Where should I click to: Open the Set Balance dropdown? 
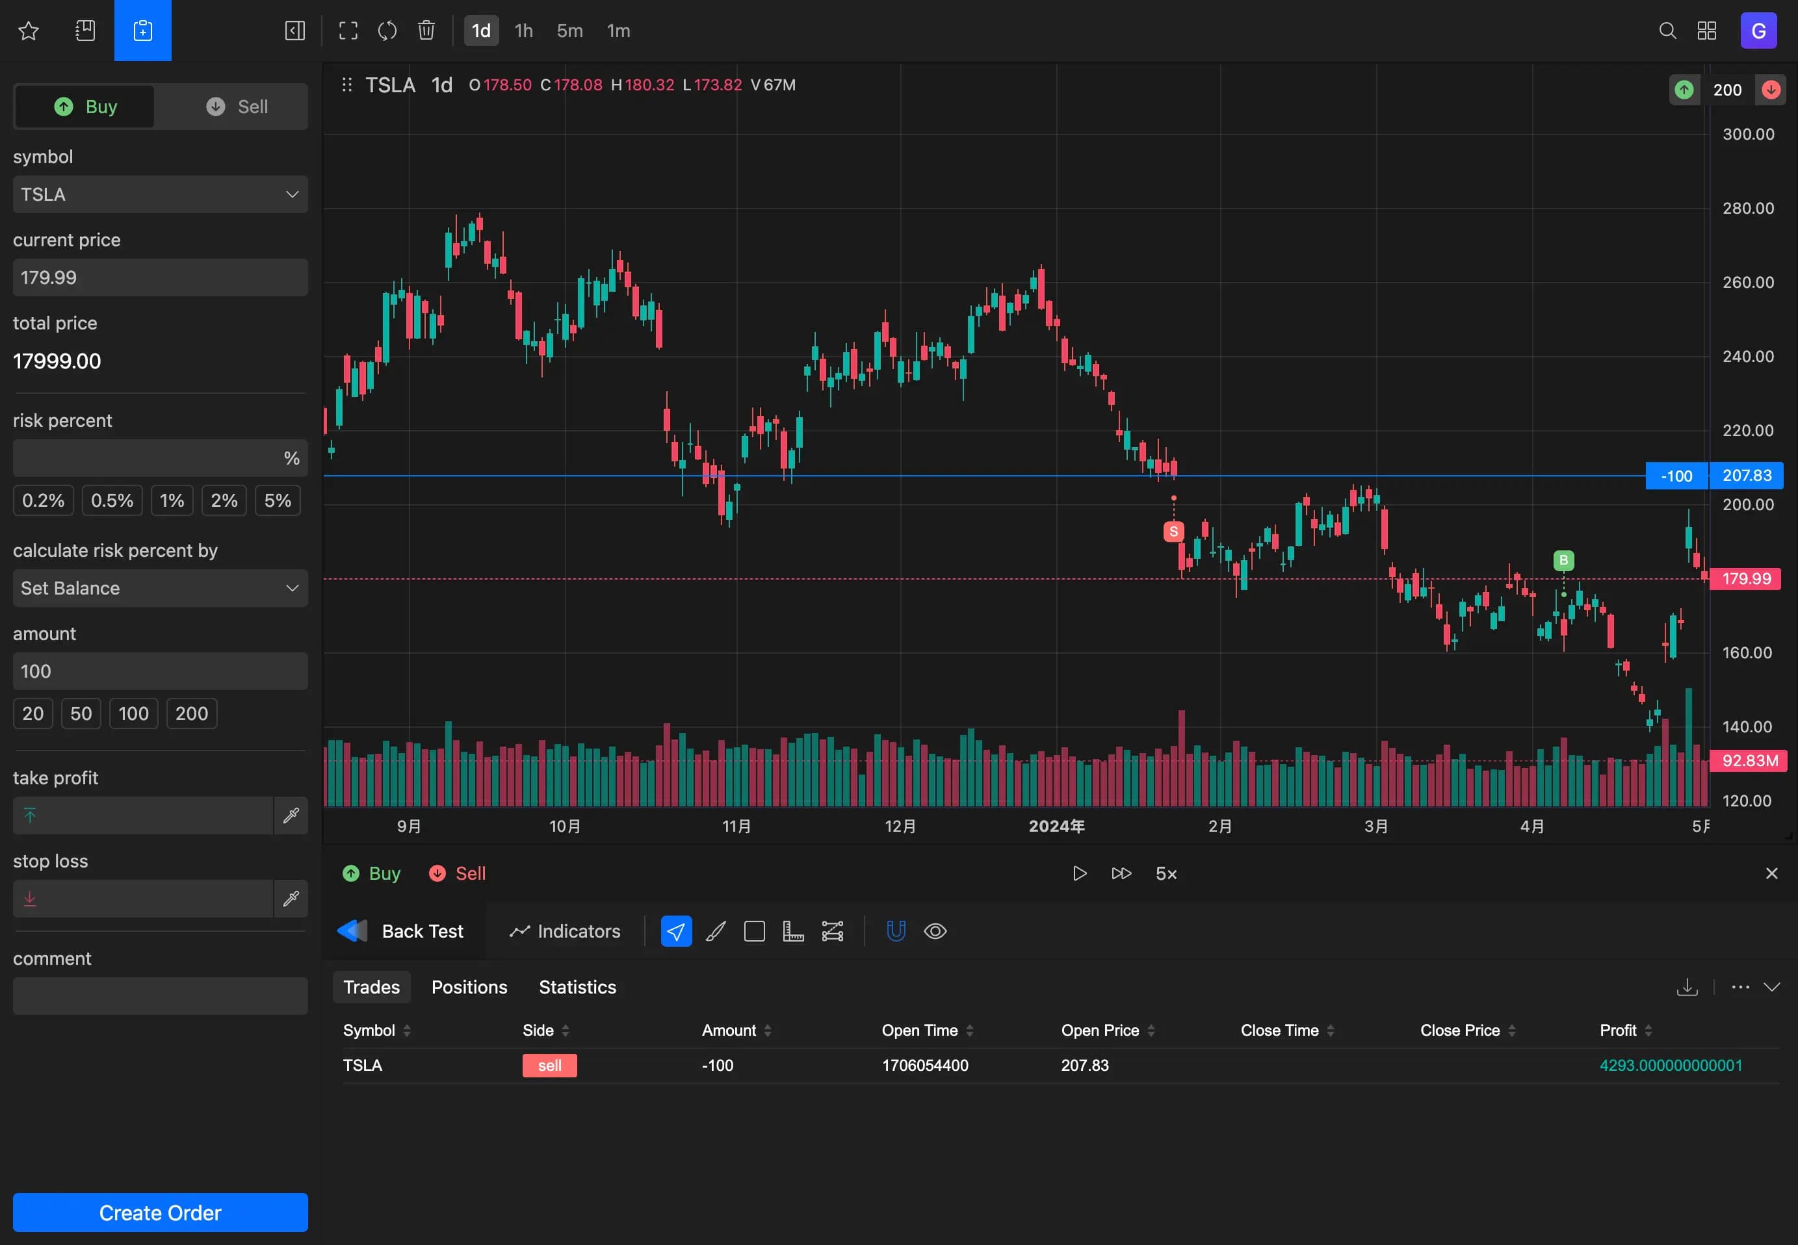point(160,588)
